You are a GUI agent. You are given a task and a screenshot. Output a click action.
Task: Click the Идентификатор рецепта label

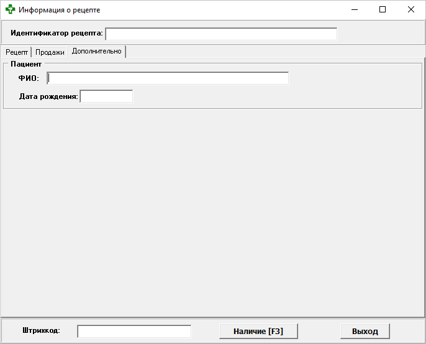tap(57, 33)
